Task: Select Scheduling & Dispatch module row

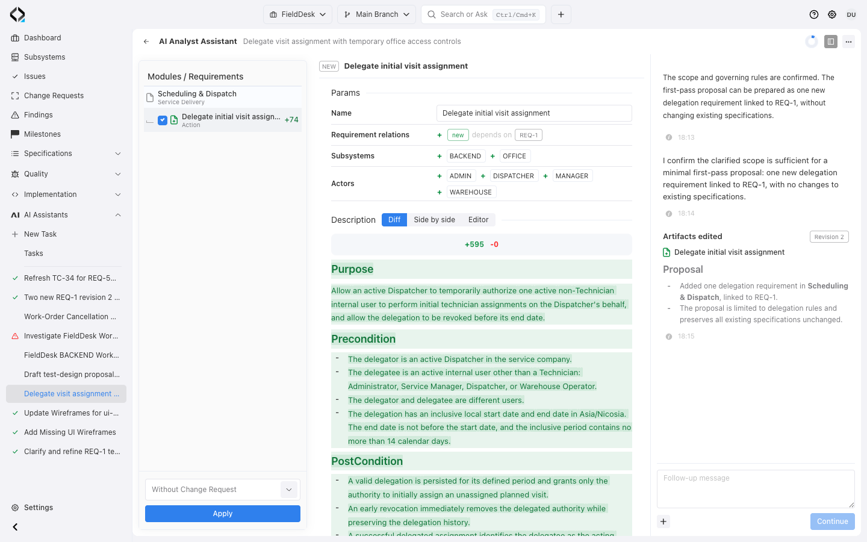Action: (x=222, y=97)
